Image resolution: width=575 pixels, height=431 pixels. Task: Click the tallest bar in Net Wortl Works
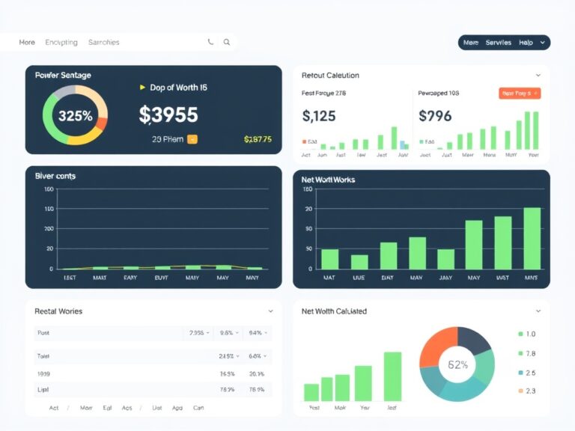pyautogui.click(x=532, y=239)
